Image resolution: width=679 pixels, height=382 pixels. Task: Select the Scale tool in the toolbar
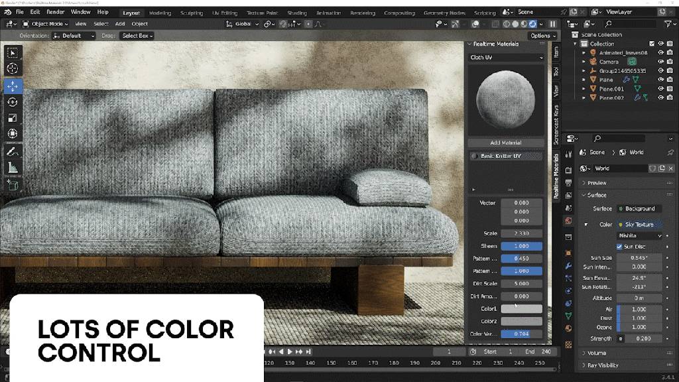click(x=13, y=118)
